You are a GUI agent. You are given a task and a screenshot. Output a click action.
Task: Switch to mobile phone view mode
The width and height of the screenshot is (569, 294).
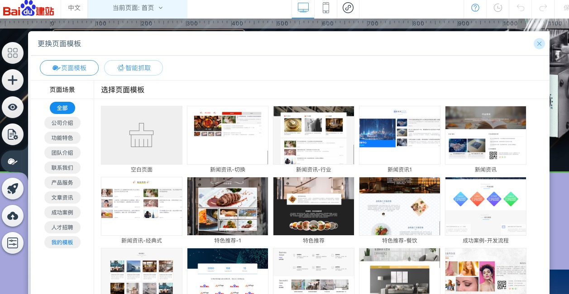coord(325,8)
